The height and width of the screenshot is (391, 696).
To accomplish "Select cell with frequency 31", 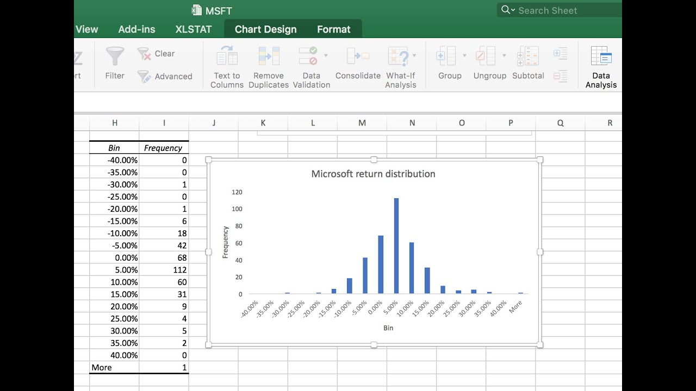I will point(164,294).
